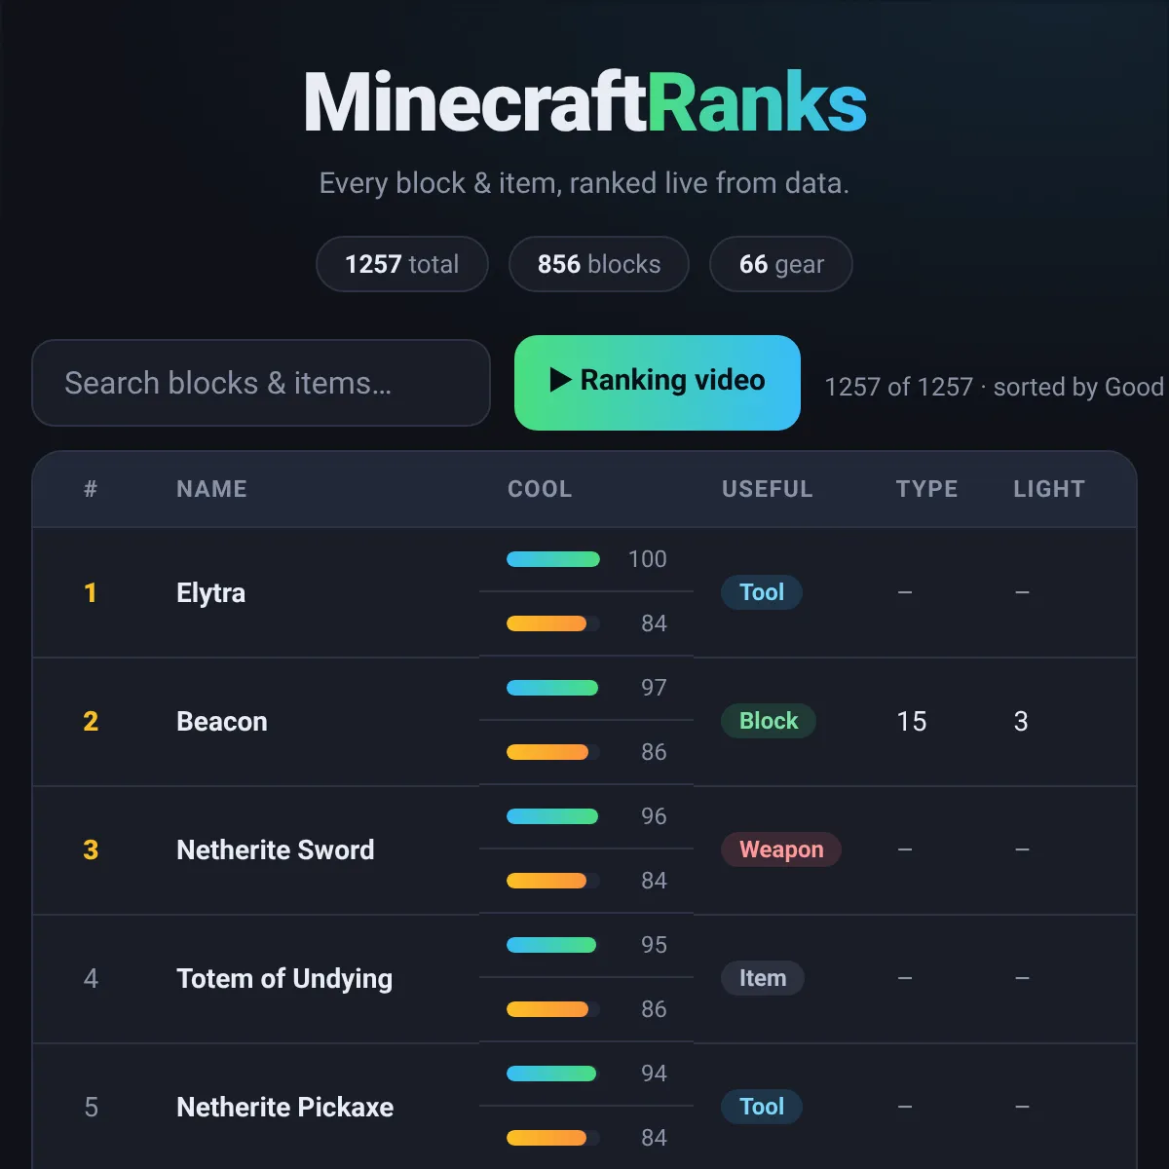1169x1169 pixels.
Task: Sort by the # rank column header
Action: (x=91, y=489)
